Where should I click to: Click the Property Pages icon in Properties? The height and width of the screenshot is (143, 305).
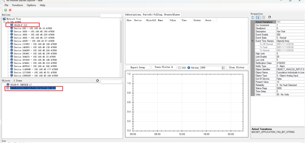pos(263,17)
